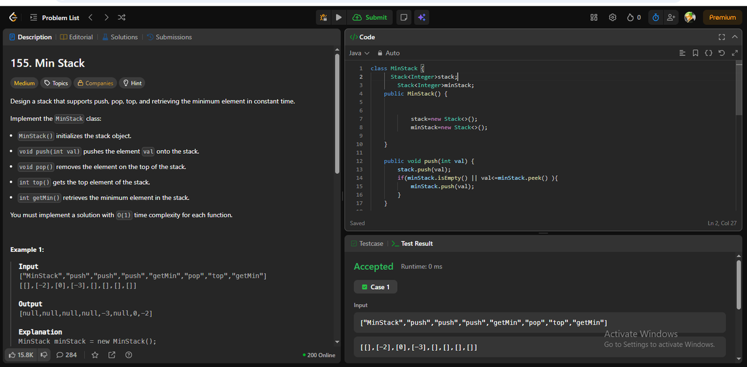The width and height of the screenshot is (747, 367).
Task: Bookmark code with bookmark icon
Action: pyautogui.click(x=696, y=53)
